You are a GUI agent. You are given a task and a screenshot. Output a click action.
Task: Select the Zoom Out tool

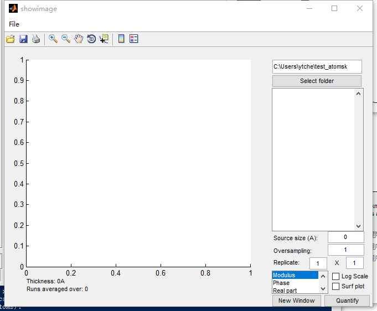click(x=66, y=39)
